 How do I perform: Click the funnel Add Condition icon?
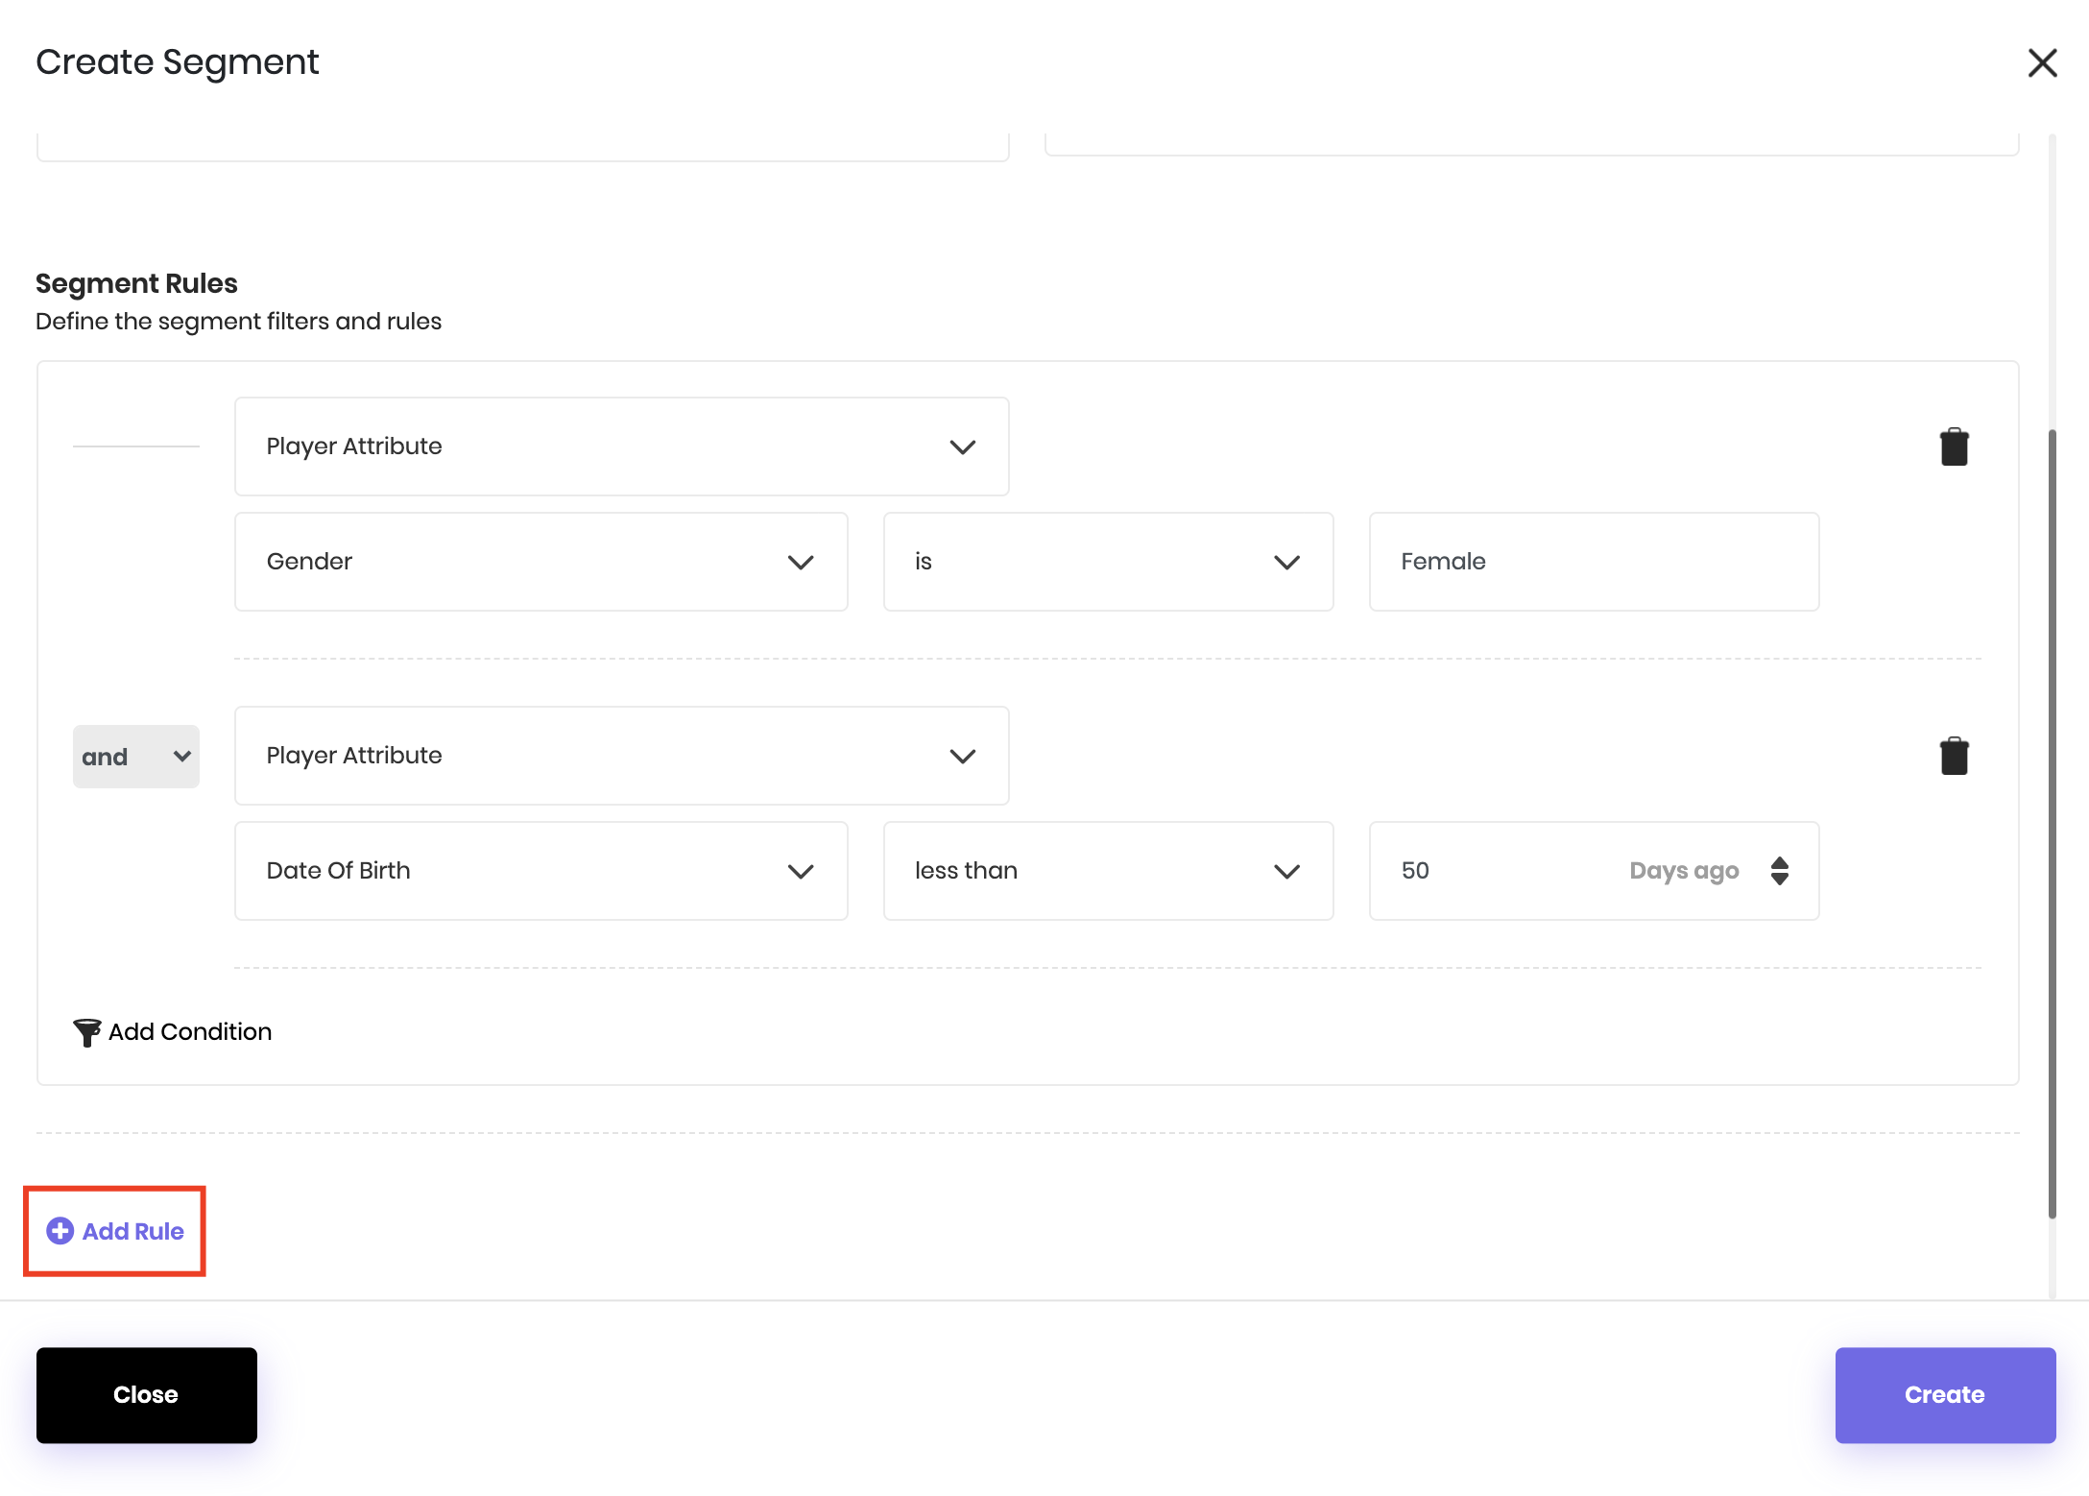(86, 1032)
